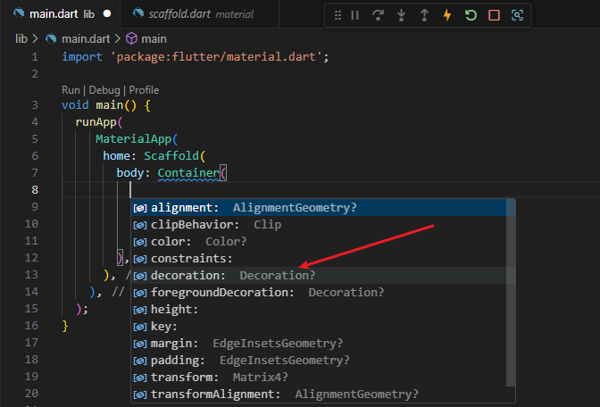Click the Dart icon on main.dart tab

click(x=19, y=13)
